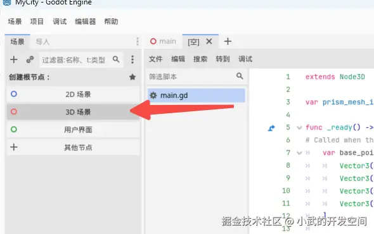Click 'func' keyword on line 5
The width and height of the screenshot is (374, 234).
pos(314,127)
